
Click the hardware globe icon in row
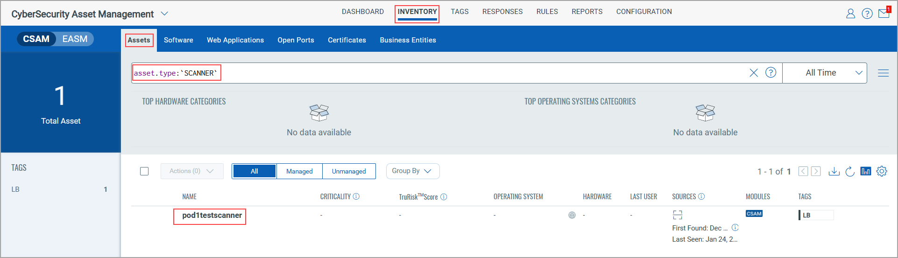[572, 215]
